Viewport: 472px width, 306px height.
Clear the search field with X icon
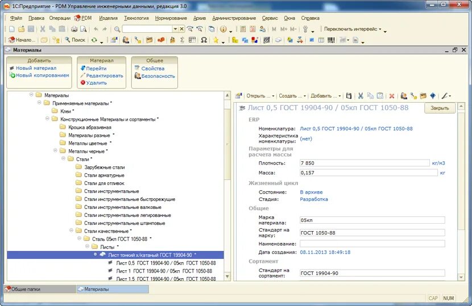(181, 29)
